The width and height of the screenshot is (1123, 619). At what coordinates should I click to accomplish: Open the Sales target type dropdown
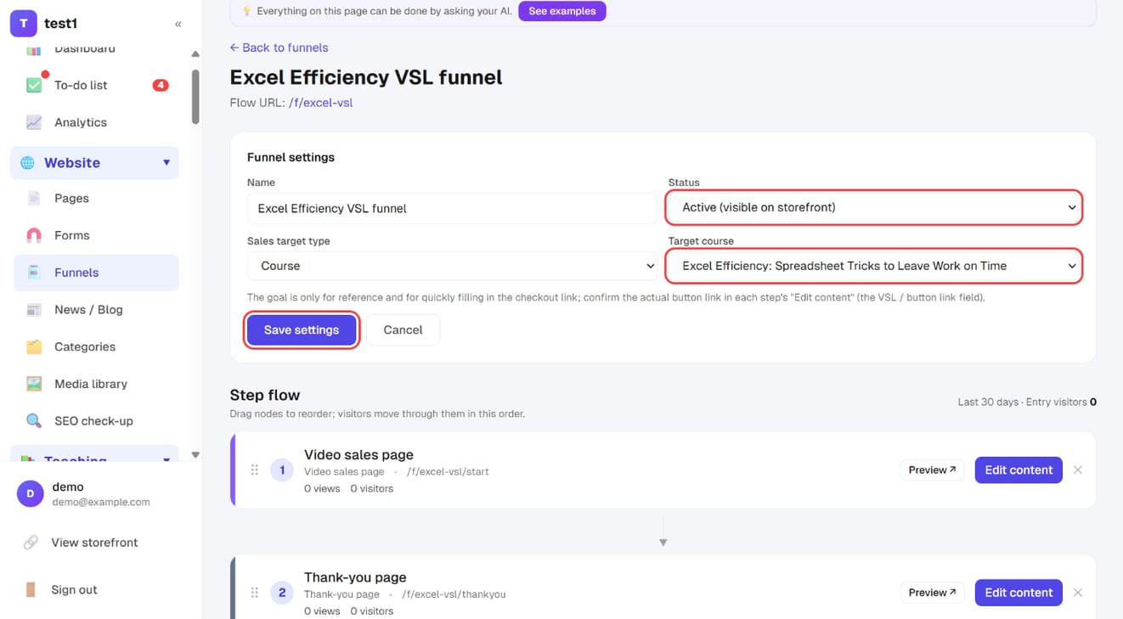[x=454, y=266]
